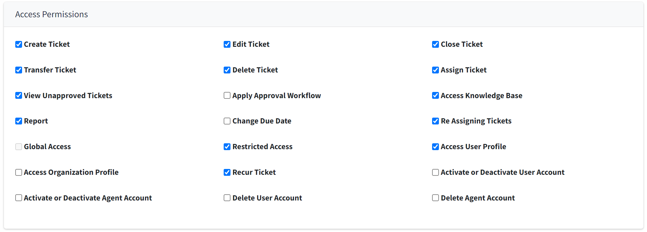Uncheck Delete Ticket permission

click(227, 70)
